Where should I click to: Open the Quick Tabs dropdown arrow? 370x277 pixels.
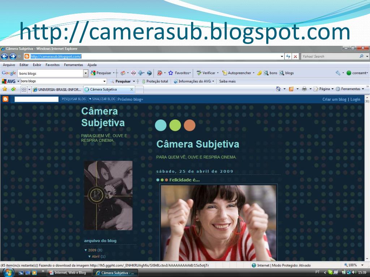(x=29, y=89)
